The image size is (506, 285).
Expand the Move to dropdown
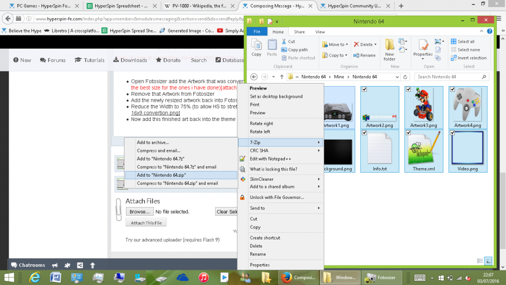[x=347, y=45]
